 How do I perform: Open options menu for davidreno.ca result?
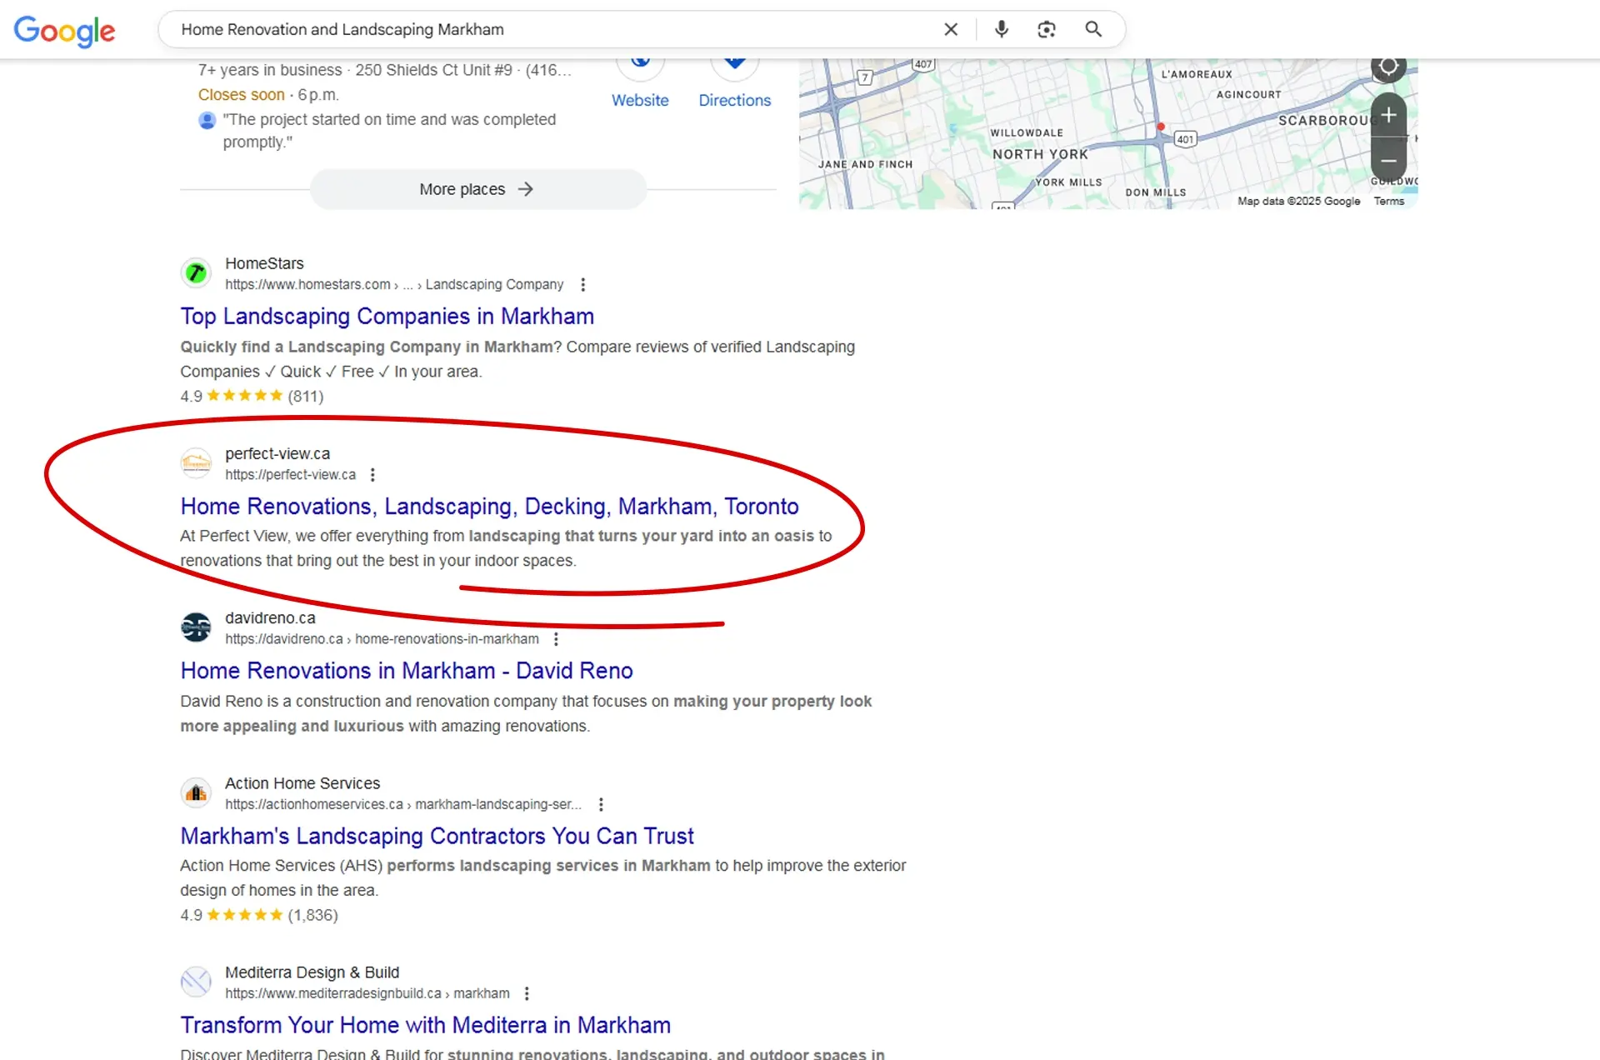[556, 638]
